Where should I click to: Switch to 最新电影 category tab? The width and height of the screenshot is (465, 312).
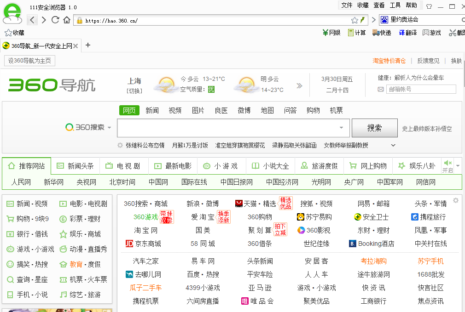tap(173, 166)
